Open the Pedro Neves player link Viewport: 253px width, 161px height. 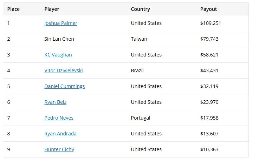pos(59,118)
